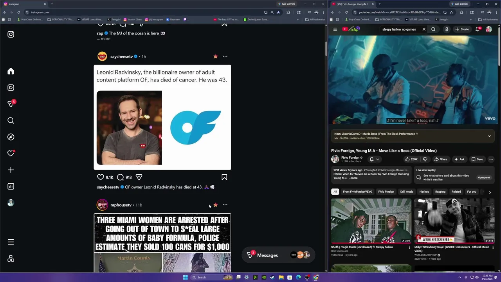Open Instagram profile avatar in sidebar
The height and width of the screenshot is (282, 501).
pyautogui.click(x=11, y=203)
